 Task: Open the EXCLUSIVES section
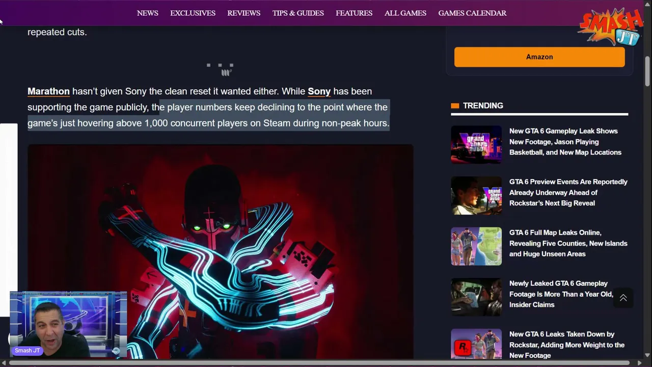coord(193,13)
